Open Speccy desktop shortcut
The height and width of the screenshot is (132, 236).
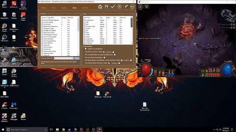(x=4, y=4)
